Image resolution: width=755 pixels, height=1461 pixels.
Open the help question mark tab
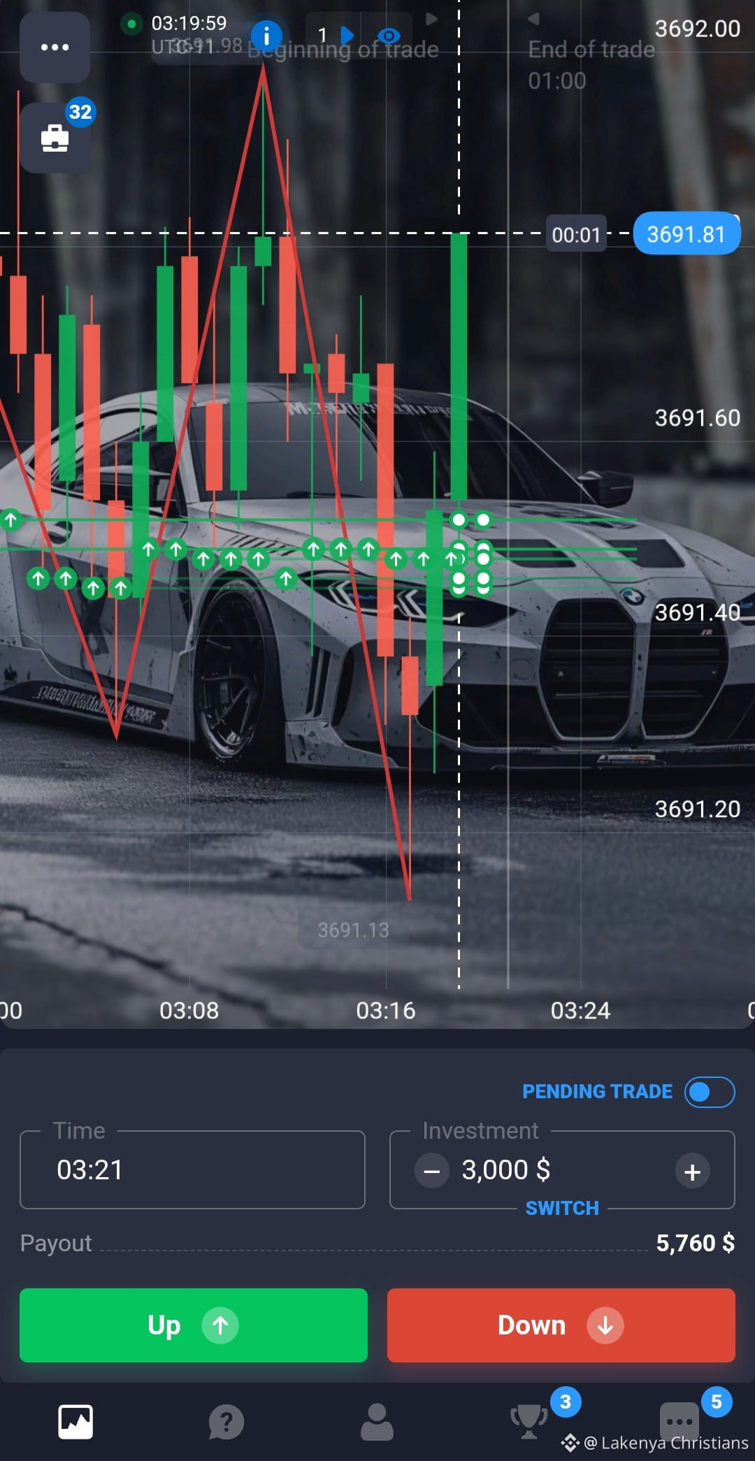coord(226,1422)
